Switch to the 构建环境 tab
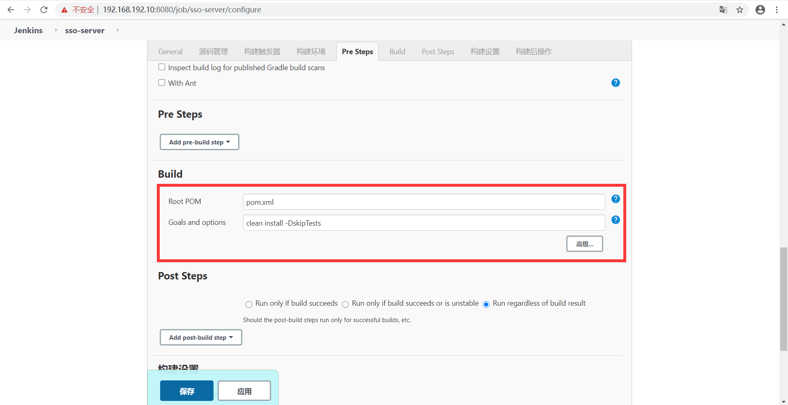This screenshot has height=405, width=788. [311, 52]
